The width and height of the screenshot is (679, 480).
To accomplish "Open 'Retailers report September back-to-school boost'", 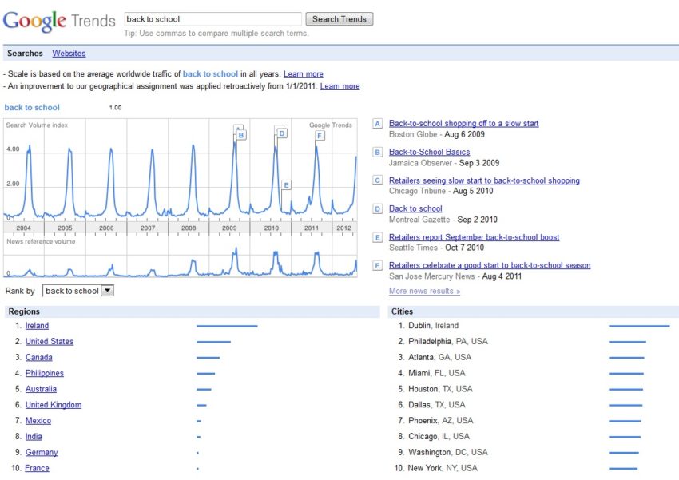I will [475, 237].
